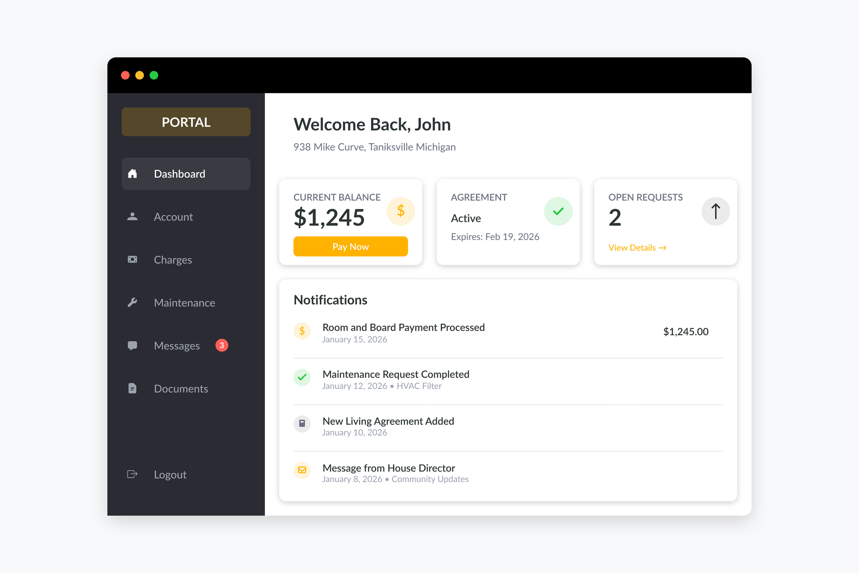Click the up arrow icon in Open Requests

(x=715, y=211)
